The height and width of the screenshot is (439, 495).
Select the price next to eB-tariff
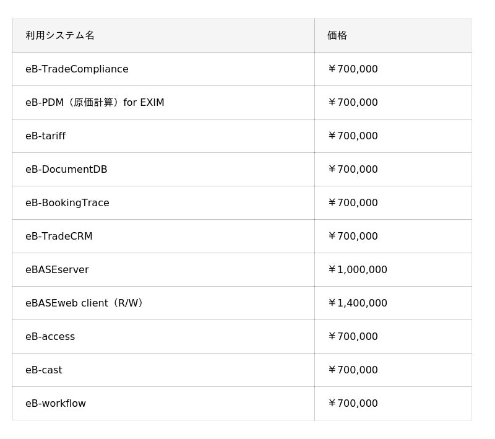pyautogui.click(x=353, y=136)
